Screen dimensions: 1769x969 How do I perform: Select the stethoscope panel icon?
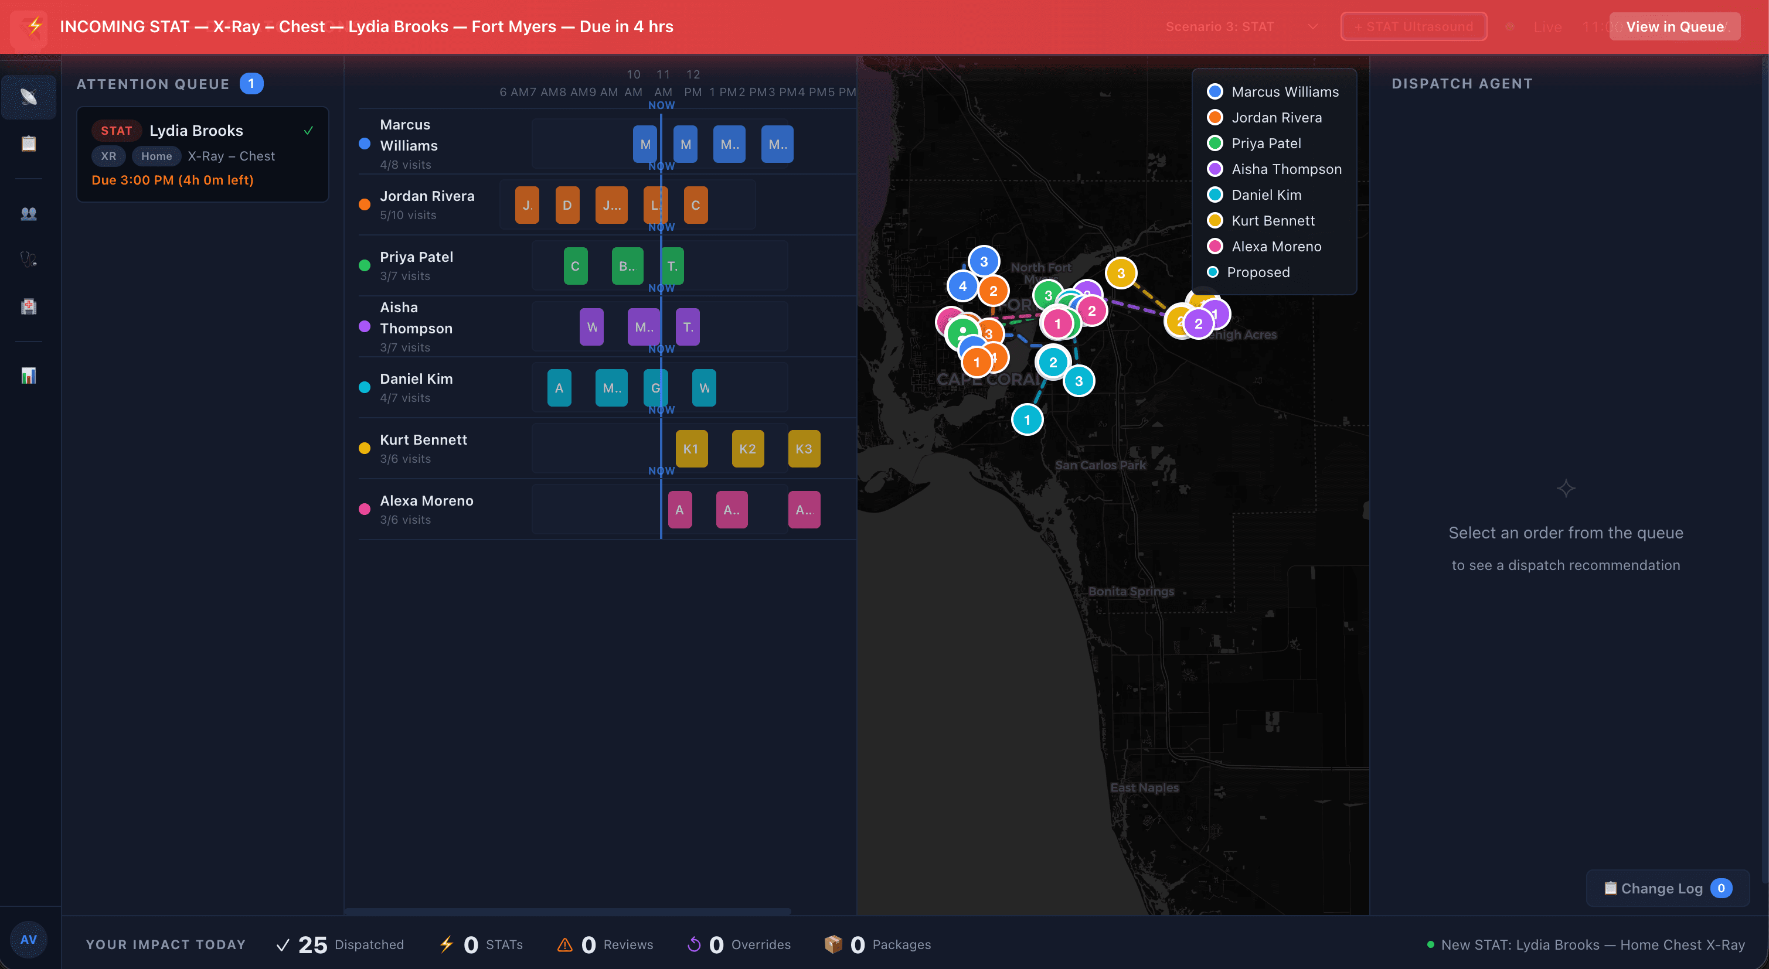tap(28, 258)
